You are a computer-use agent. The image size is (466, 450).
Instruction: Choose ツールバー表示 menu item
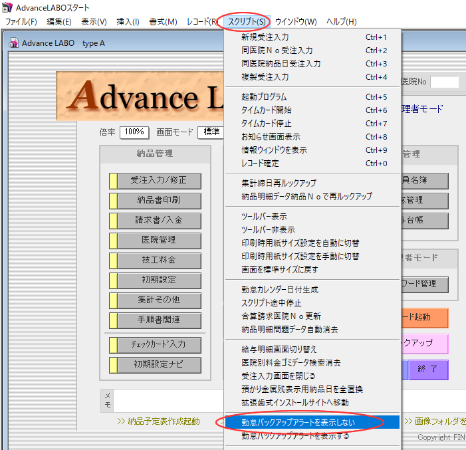[x=312, y=217]
